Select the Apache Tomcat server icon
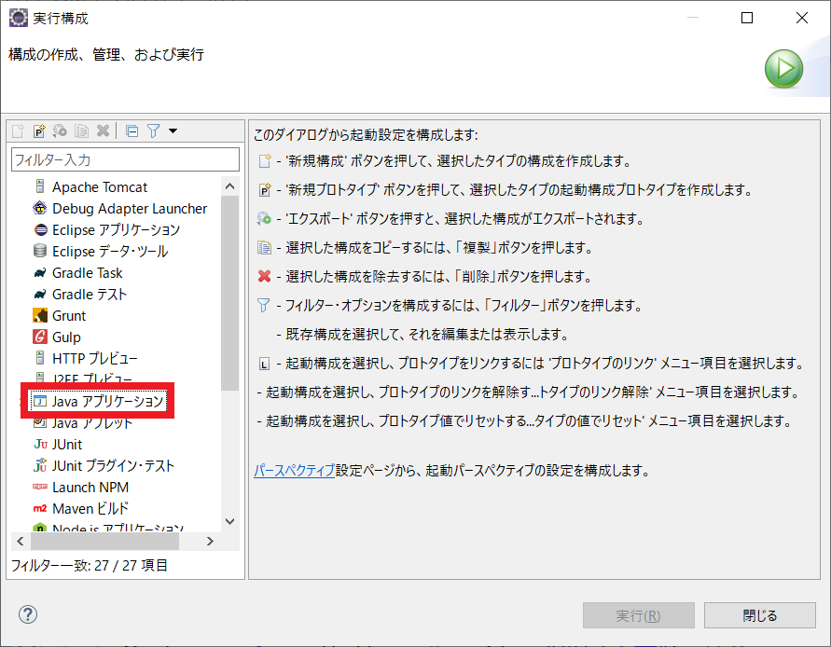Screen dimensions: 831x647 tap(40, 186)
